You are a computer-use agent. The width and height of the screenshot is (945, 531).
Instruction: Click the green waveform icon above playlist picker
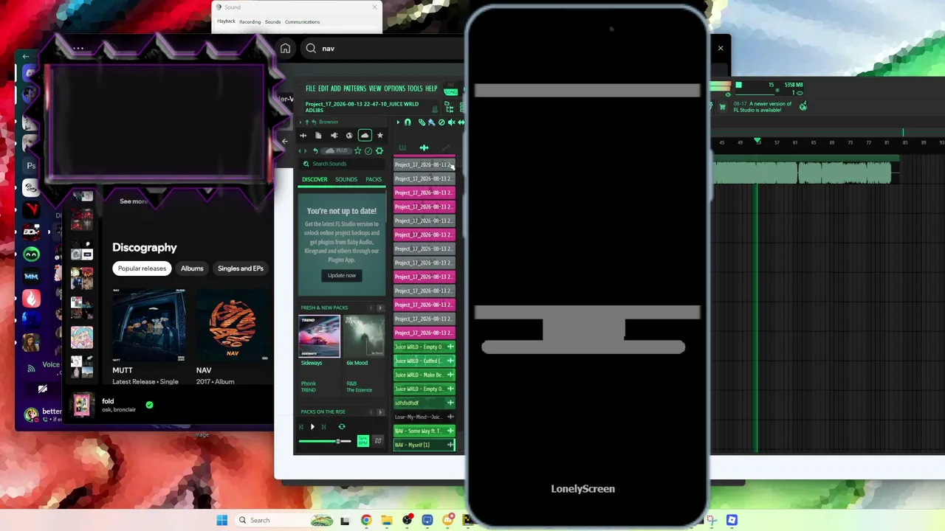click(424, 148)
